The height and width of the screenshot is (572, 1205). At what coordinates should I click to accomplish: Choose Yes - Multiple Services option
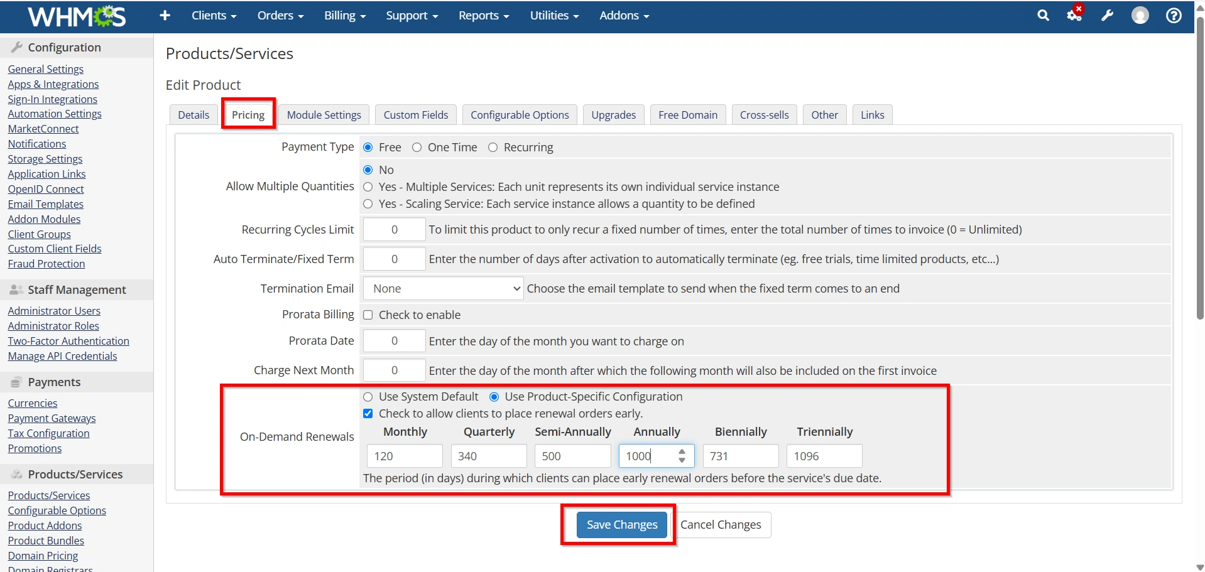click(368, 187)
